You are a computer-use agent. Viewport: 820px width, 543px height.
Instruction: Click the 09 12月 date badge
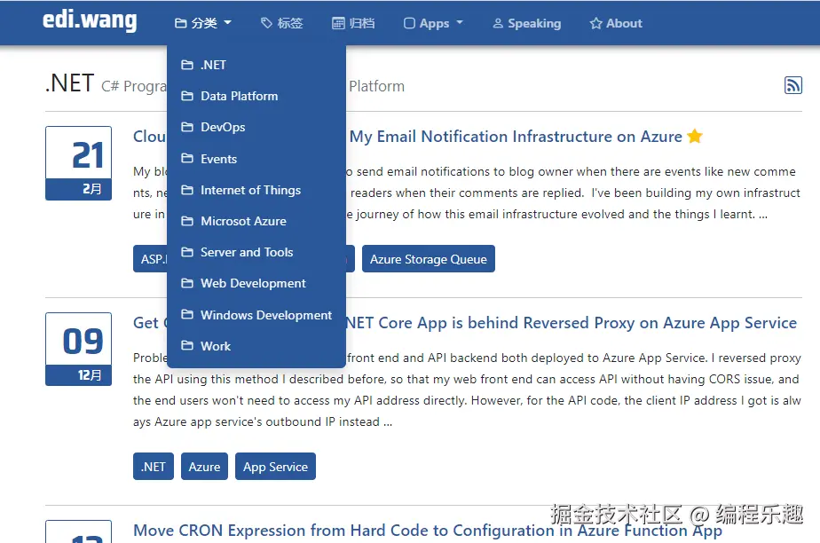click(x=78, y=349)
